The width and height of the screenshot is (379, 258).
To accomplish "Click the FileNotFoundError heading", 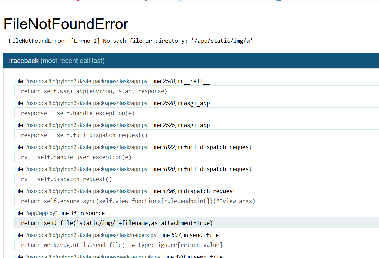I will click(x=66, y=24).
